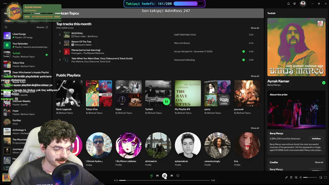The width and height of the screenshot is (329, 185).
Task: Open the user profile avatar menu
Action: coord(303,4)
